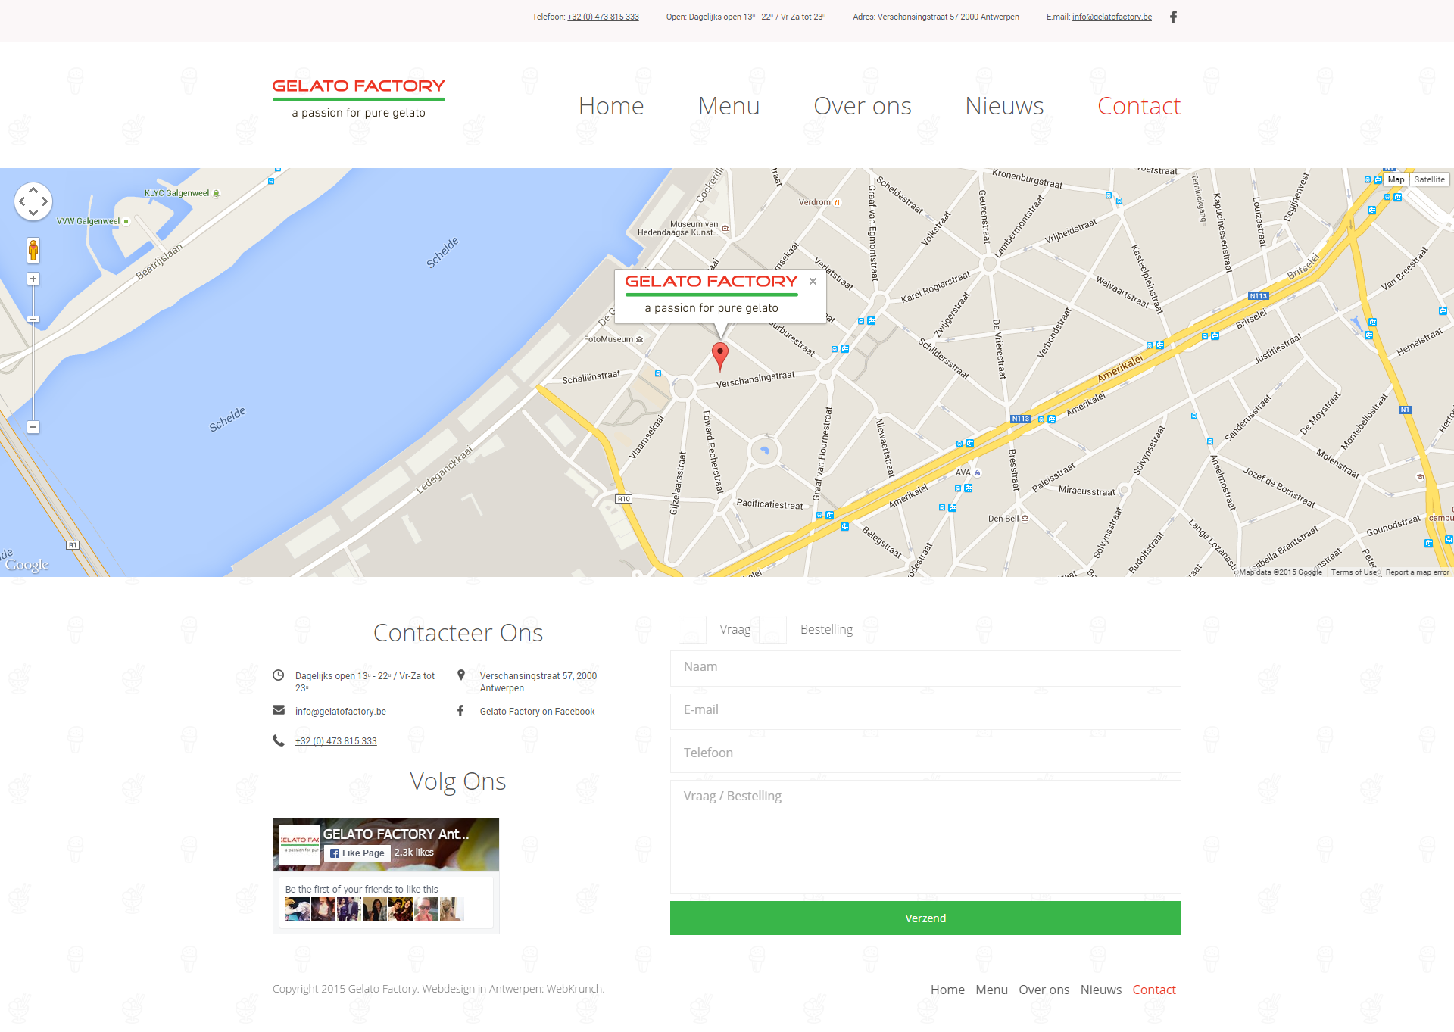Focus the Naam input field
1454x1032 pixels.
tap(925, 669)
